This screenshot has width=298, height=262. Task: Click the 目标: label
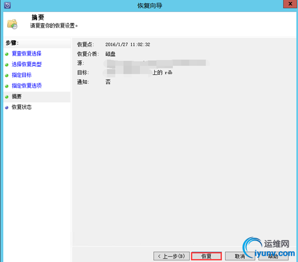point(83,73)
